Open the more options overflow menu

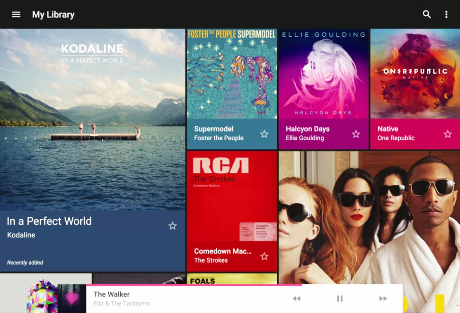pos(446,14)
